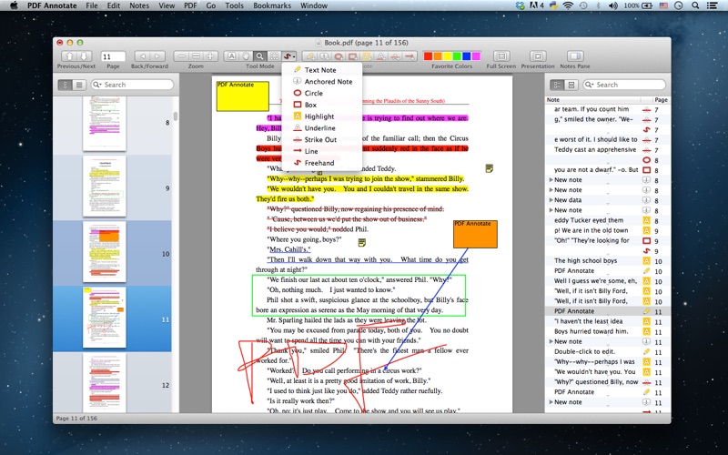
Task: Add a Box annotation from toolbar
Action: click(x=352, y=56)
